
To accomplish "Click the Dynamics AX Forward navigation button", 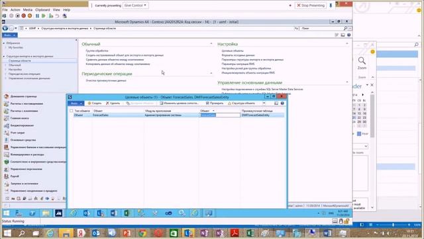I will [x=11, y=28].
